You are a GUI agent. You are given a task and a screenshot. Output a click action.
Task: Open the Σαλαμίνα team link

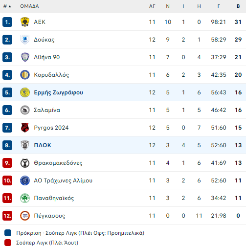point(47,110)
